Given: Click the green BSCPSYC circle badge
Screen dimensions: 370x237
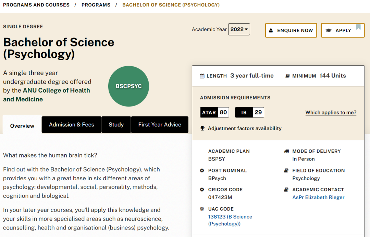Looking at the screenshot, I should coord(128,86).
